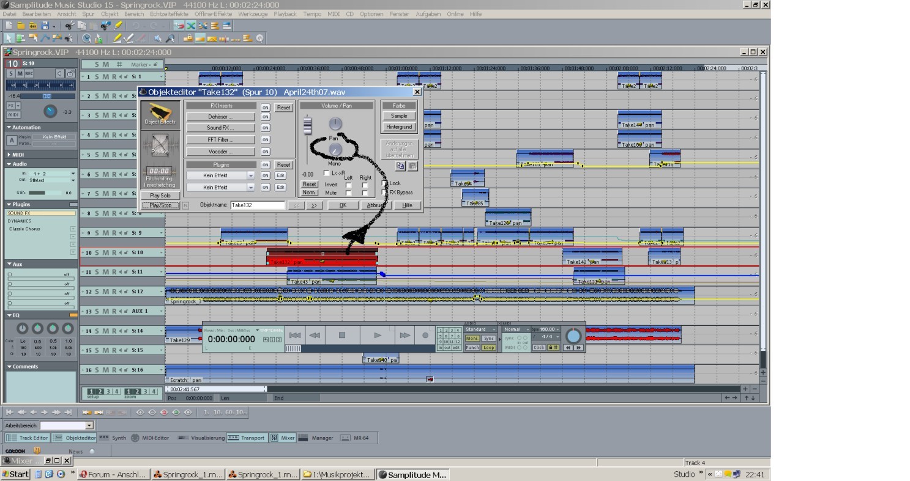Click the transport play button
The image size is (910, 481).
[378, 335]
